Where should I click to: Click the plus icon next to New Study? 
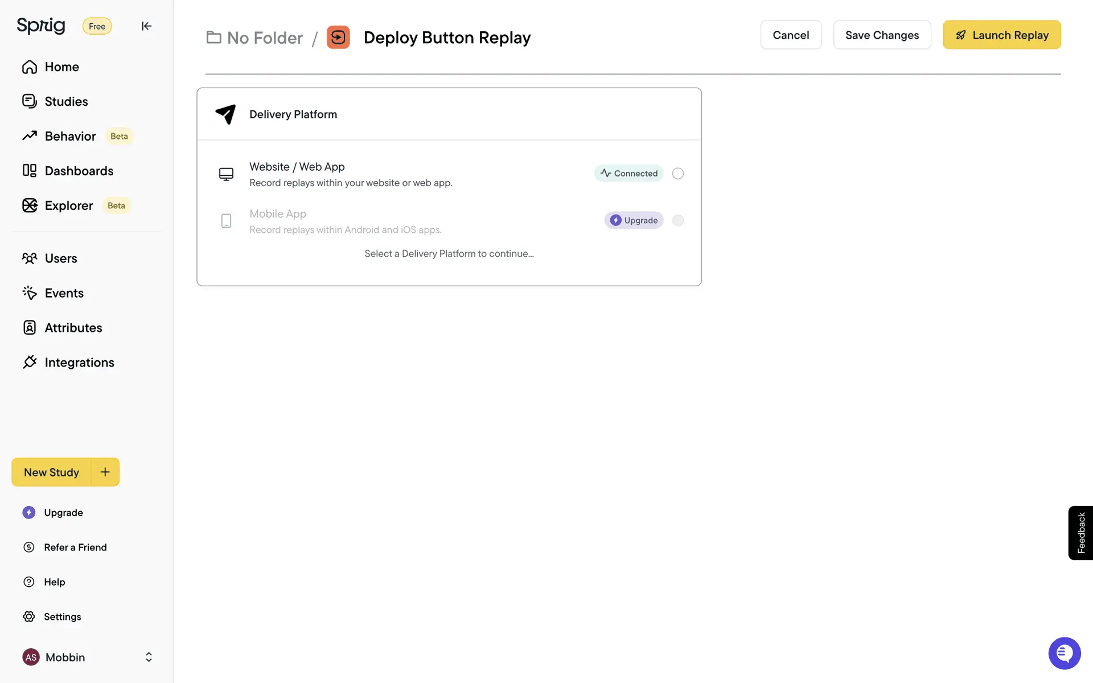[x=105, y=472]
